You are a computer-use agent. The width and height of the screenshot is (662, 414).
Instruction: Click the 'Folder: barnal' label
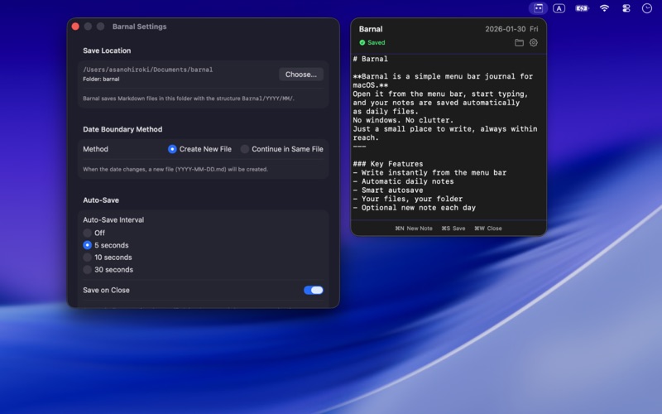pos(101,79)
